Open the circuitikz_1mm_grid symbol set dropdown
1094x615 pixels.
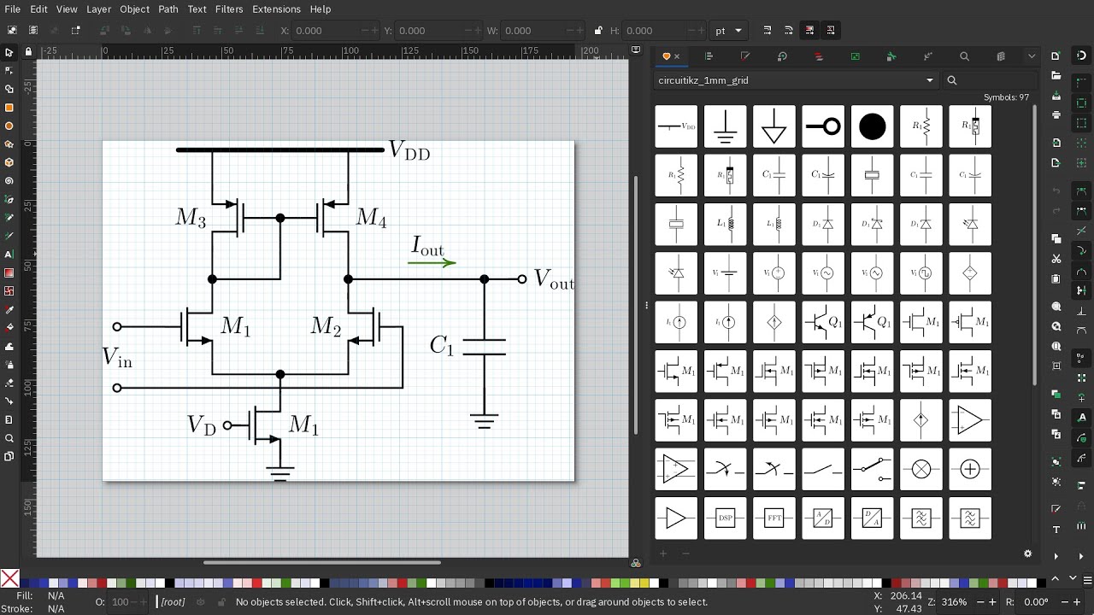click(797, 80)
